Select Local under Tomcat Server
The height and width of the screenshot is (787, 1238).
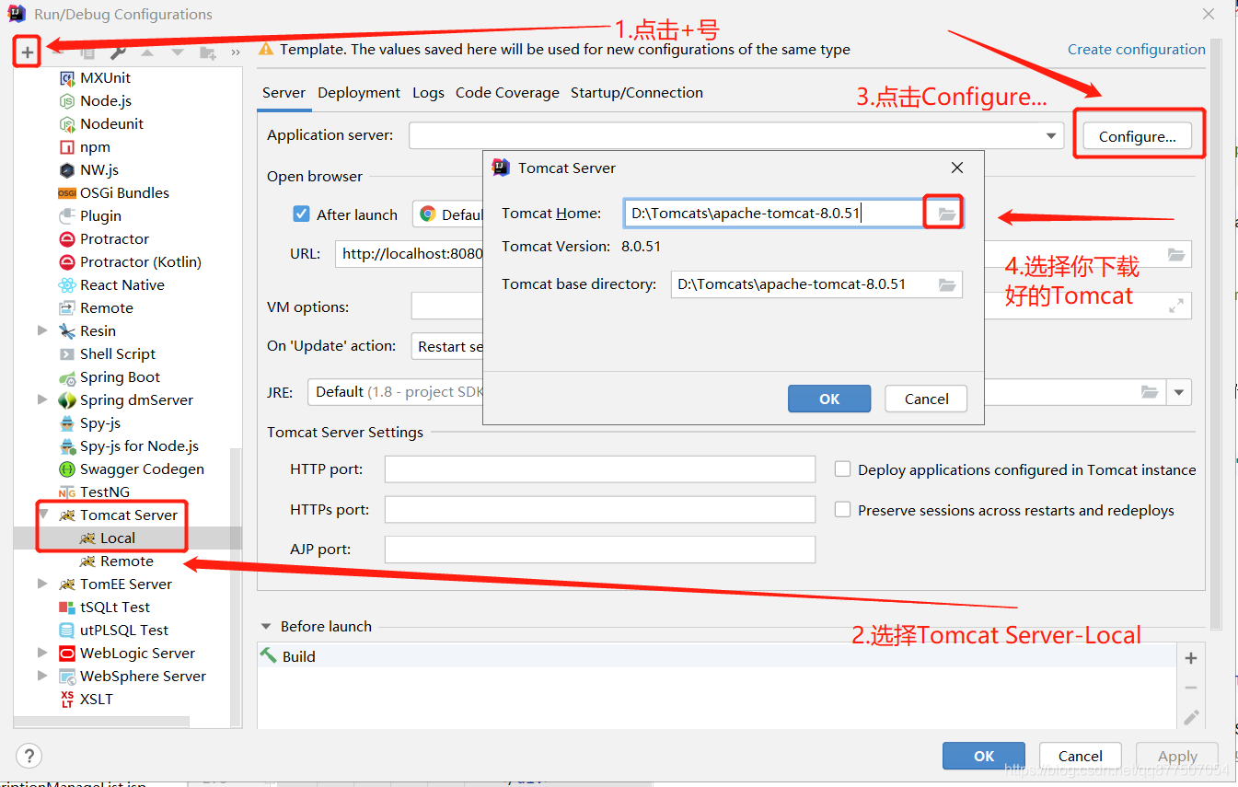point(118,538)
